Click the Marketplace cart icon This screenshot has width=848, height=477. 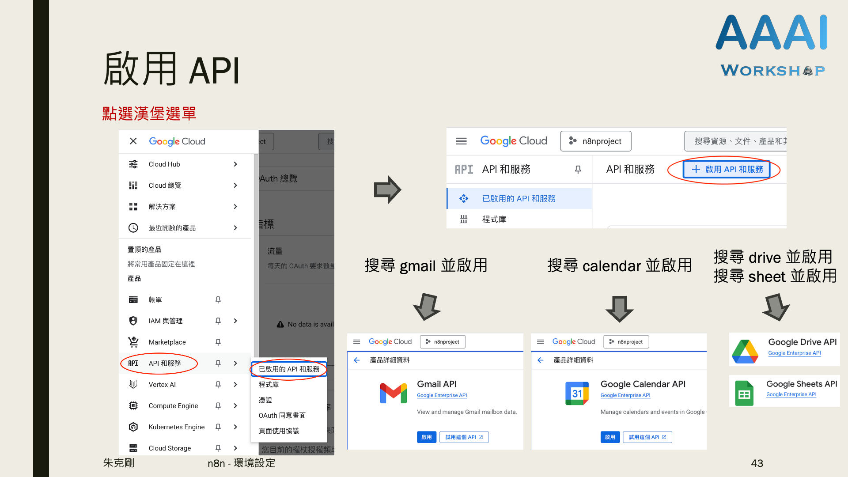133,342
